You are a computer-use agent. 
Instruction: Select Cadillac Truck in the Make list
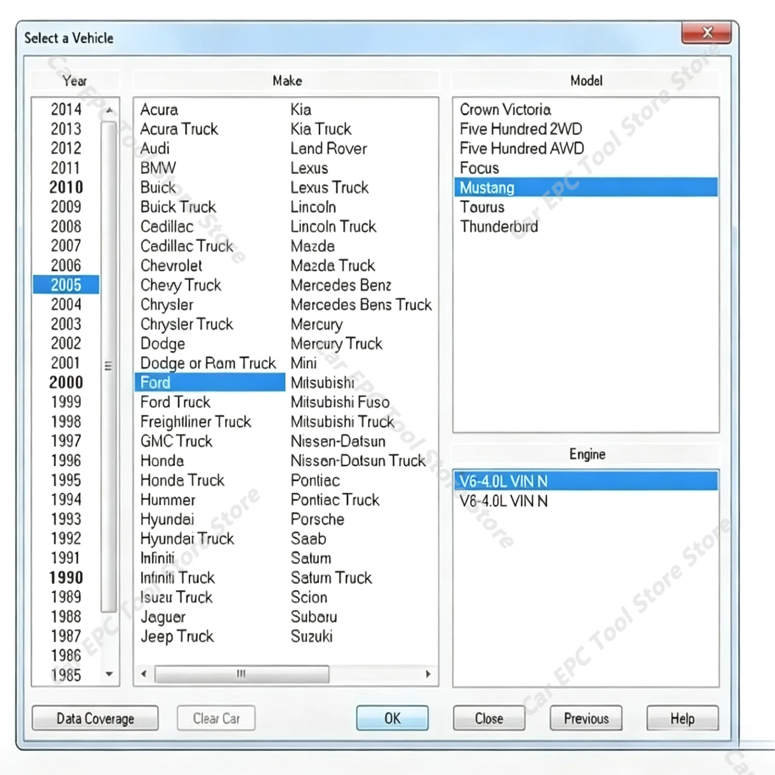(x=187, y=246)
